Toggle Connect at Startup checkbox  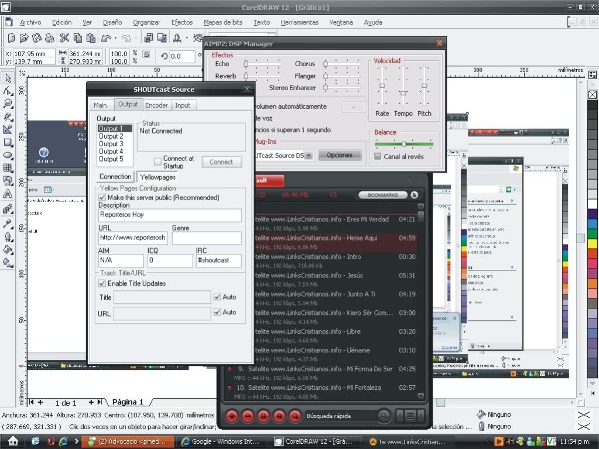(x=158, y=162)
